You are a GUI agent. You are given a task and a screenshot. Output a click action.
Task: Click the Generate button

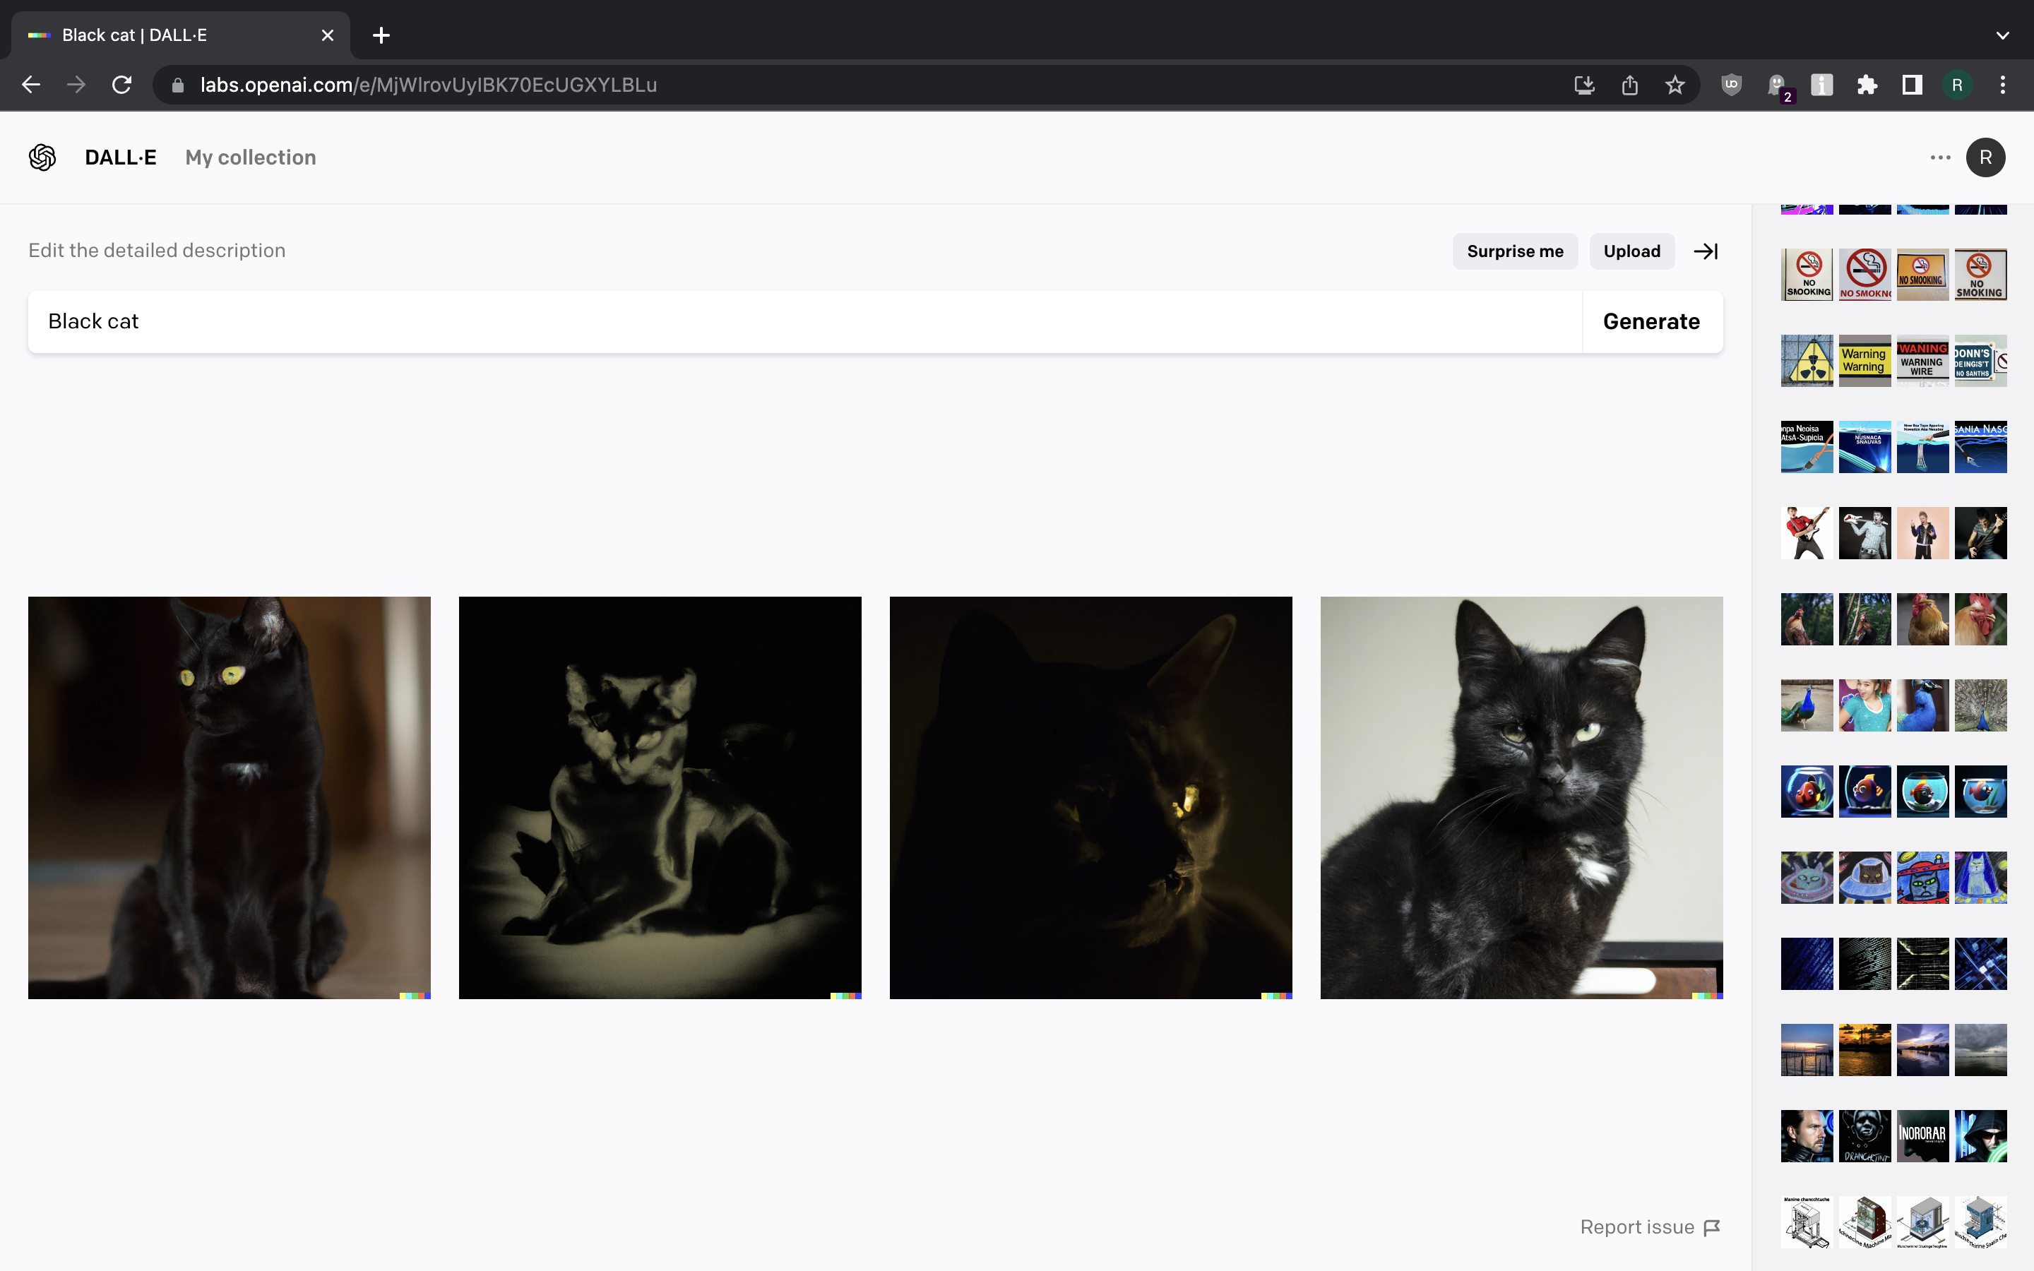[1651, 321]
